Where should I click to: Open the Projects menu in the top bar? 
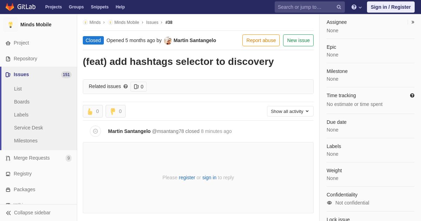click(53, 7)
